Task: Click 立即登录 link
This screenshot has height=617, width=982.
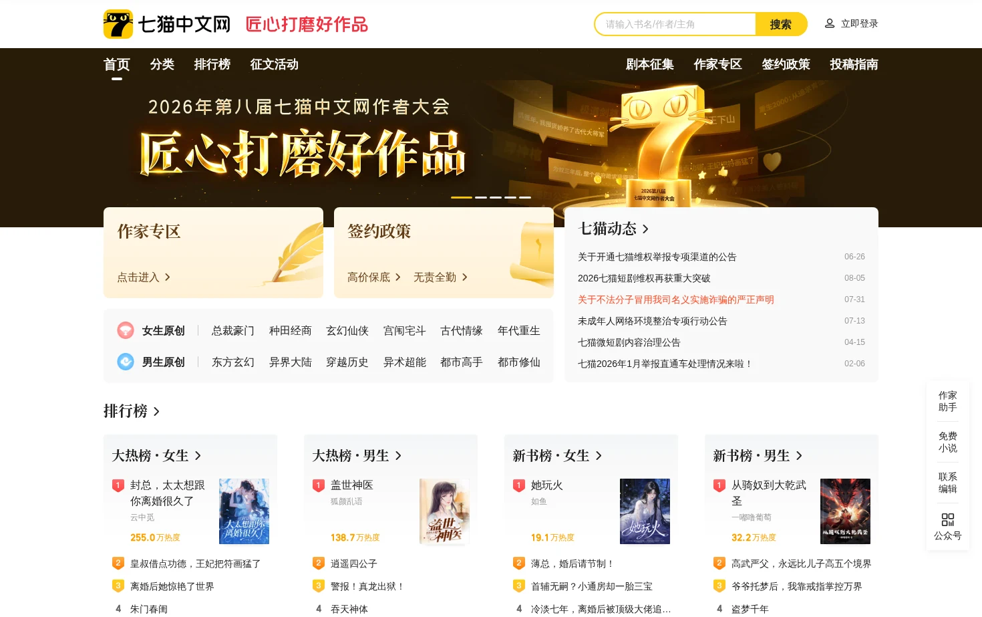Action: coord(860,23)
